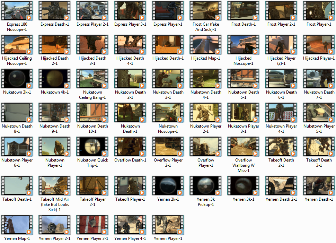Select the Frost Player-1 video thumbnail
Screen dimensions: 336x243
[x=319, y=10]
